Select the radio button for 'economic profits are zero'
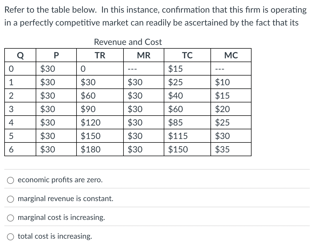313x243 pixels. pos(10,180)
